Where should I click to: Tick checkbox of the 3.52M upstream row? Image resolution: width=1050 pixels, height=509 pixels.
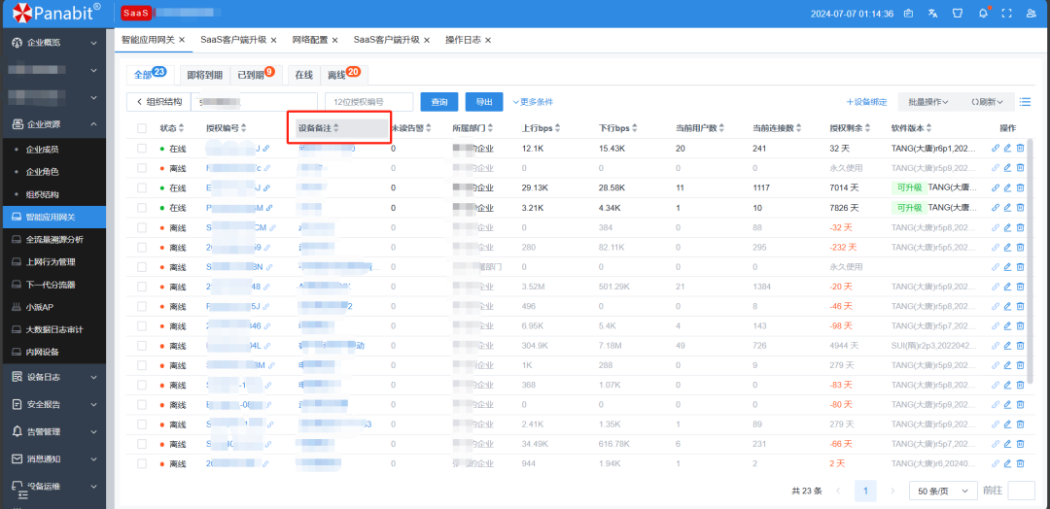(x=141, y=287)
